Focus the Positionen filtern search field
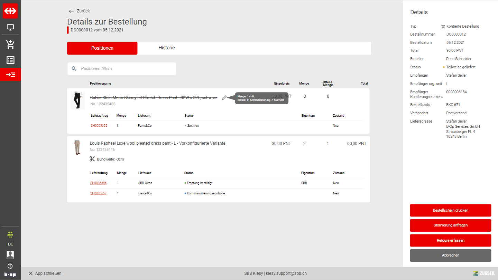 (126, 69)
